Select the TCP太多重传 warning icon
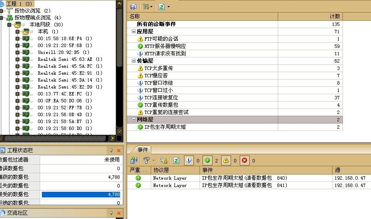The height and width of the screenshot is (219, 371). (x=140, y=68)
